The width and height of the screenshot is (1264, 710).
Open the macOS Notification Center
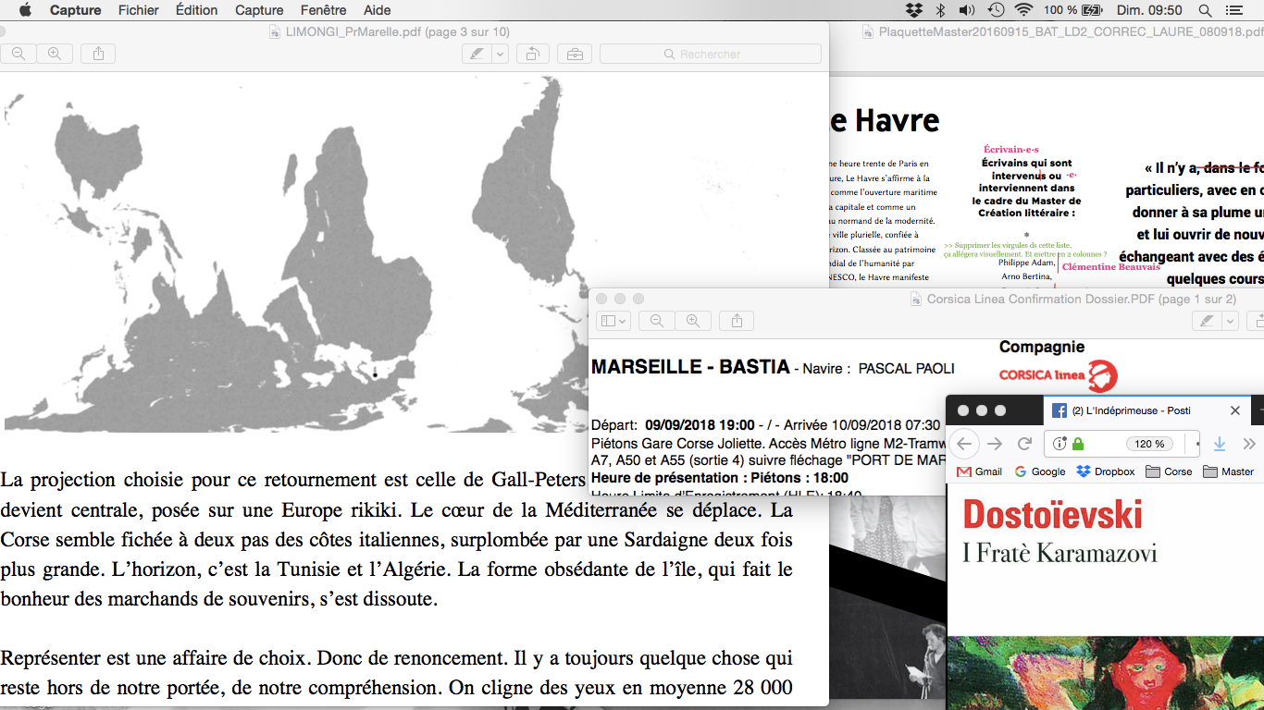point(1233,10)
